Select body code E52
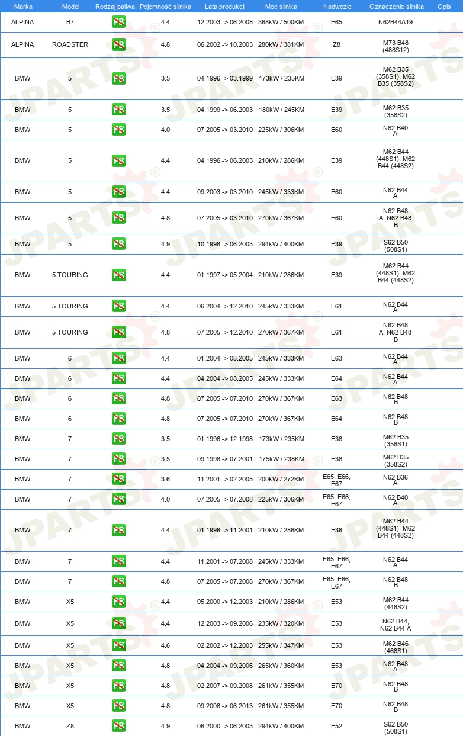This screenshot has width=463, height=736. [336, 726]
